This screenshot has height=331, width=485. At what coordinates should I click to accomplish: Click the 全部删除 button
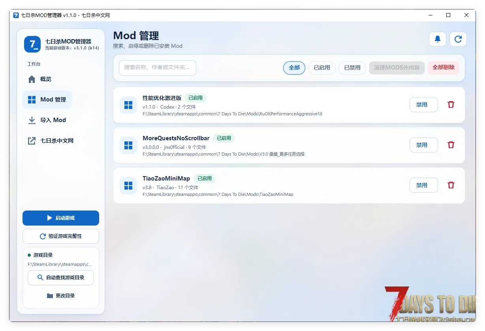point(444,68)
